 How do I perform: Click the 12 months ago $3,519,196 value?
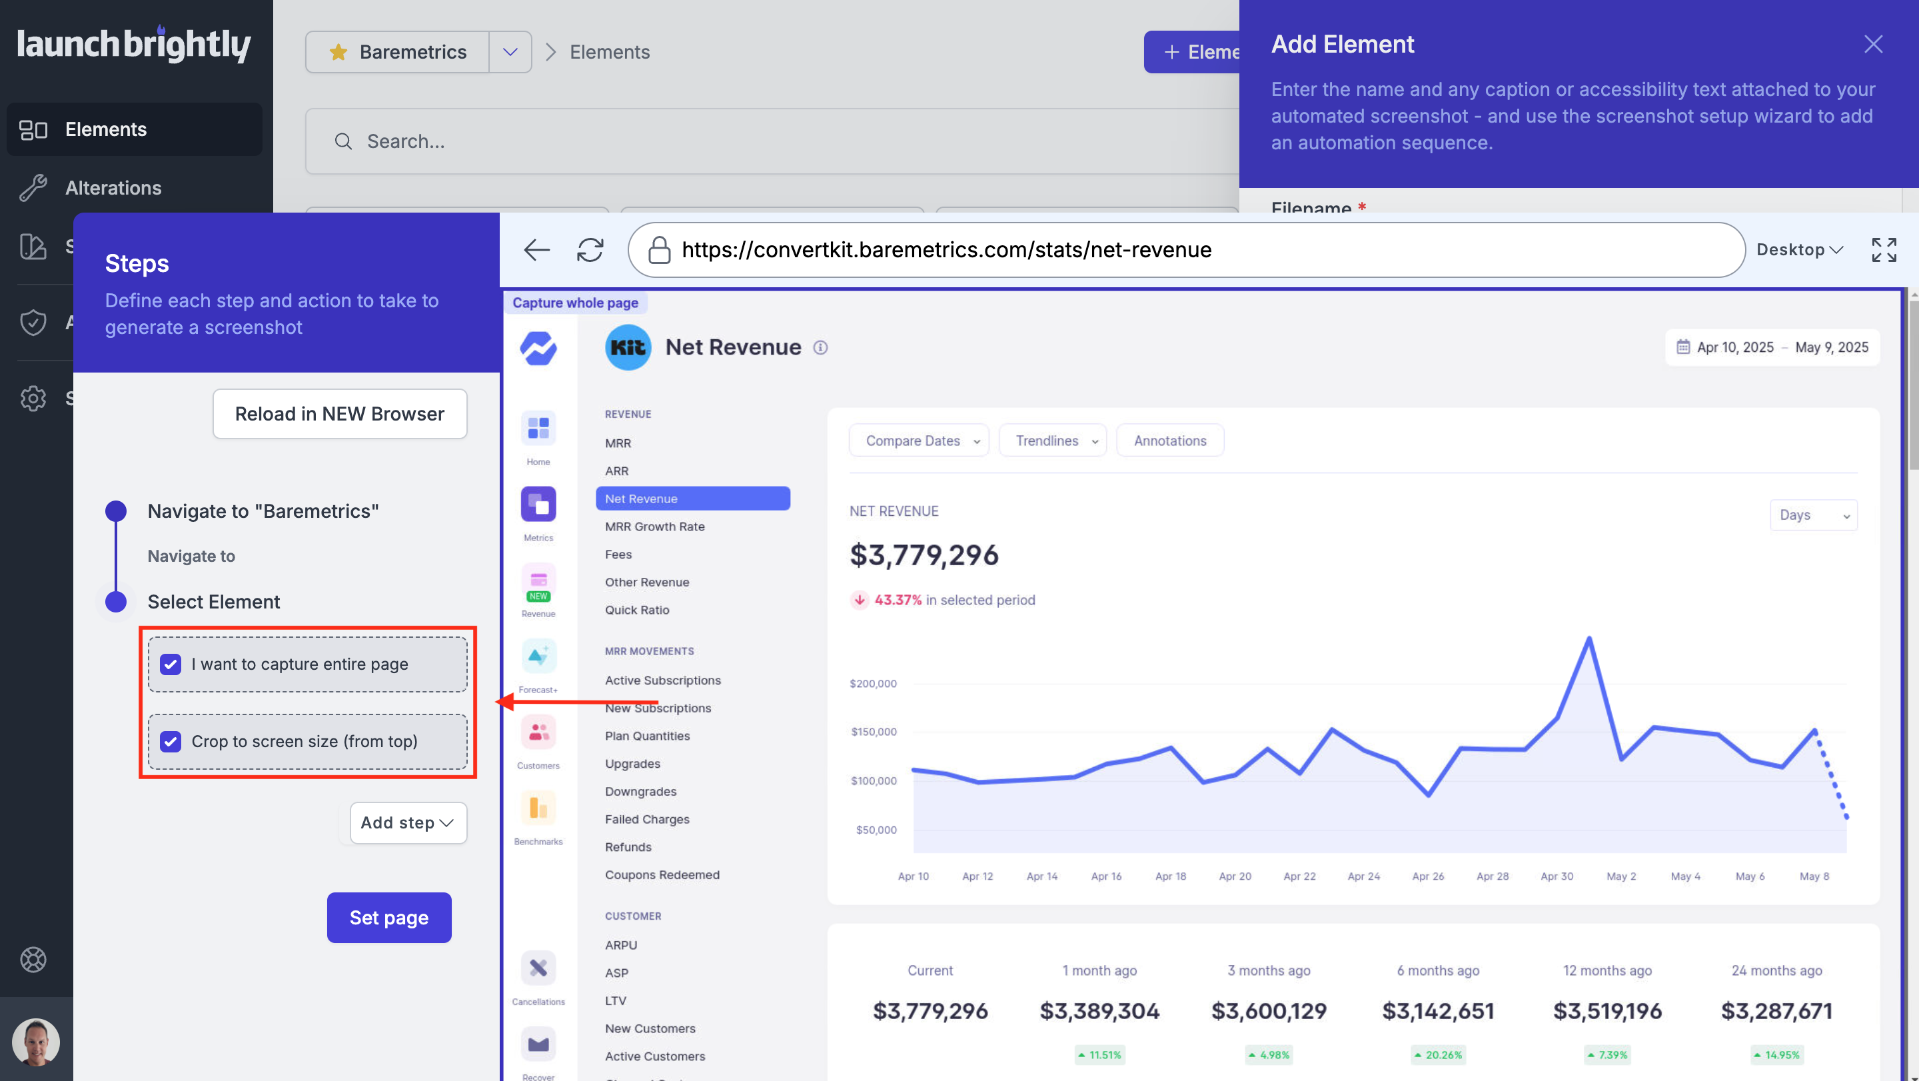tap(1607, 1011)
